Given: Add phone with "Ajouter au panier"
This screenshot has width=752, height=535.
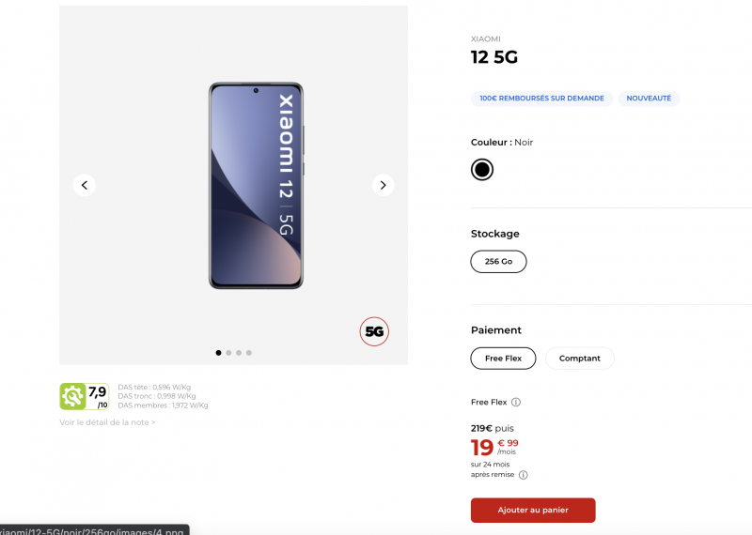Looking at the screenshot, I should coord(533,510).
